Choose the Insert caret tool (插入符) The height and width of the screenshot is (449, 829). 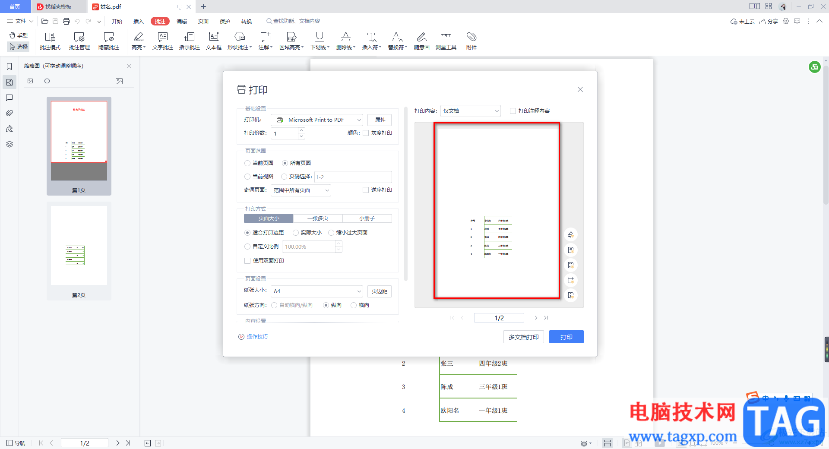coord(372,41)
